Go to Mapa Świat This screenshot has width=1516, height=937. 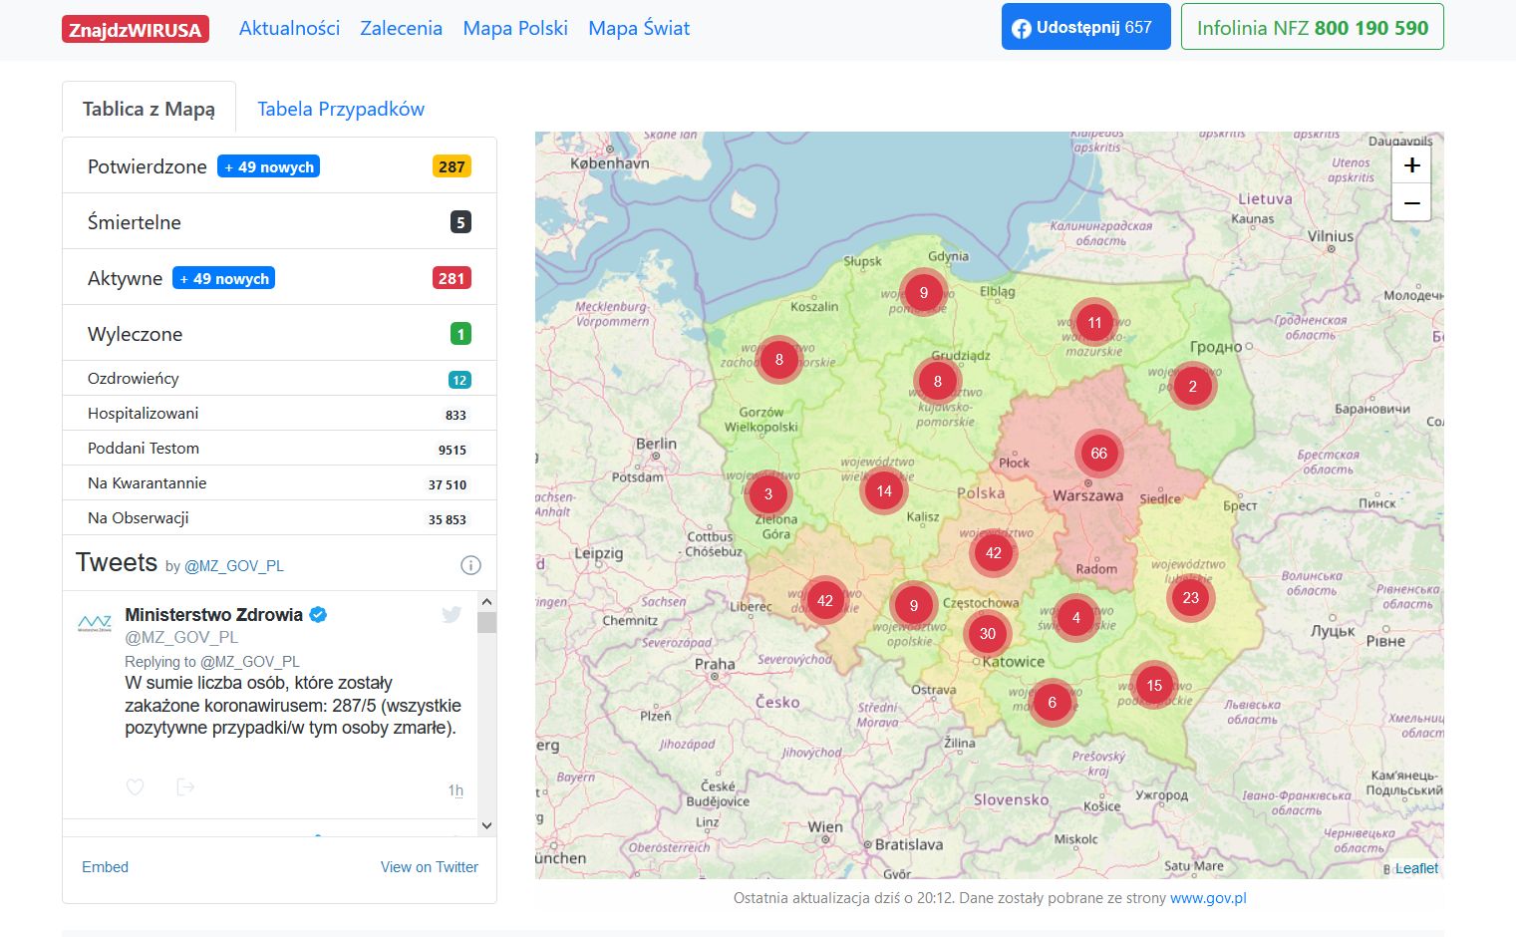tap(639, 28)
